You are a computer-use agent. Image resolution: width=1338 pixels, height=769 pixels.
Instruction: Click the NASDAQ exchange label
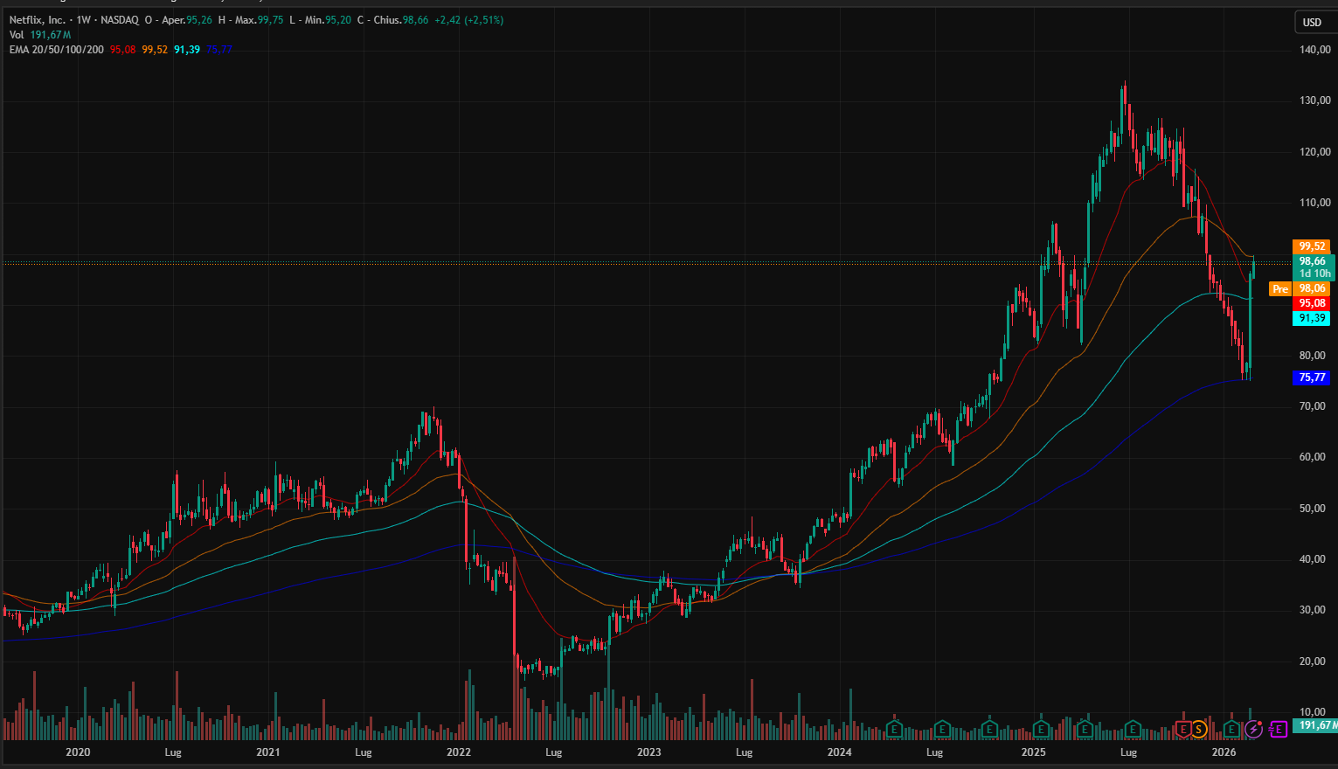pyautogui.click(x=120, y=20)
